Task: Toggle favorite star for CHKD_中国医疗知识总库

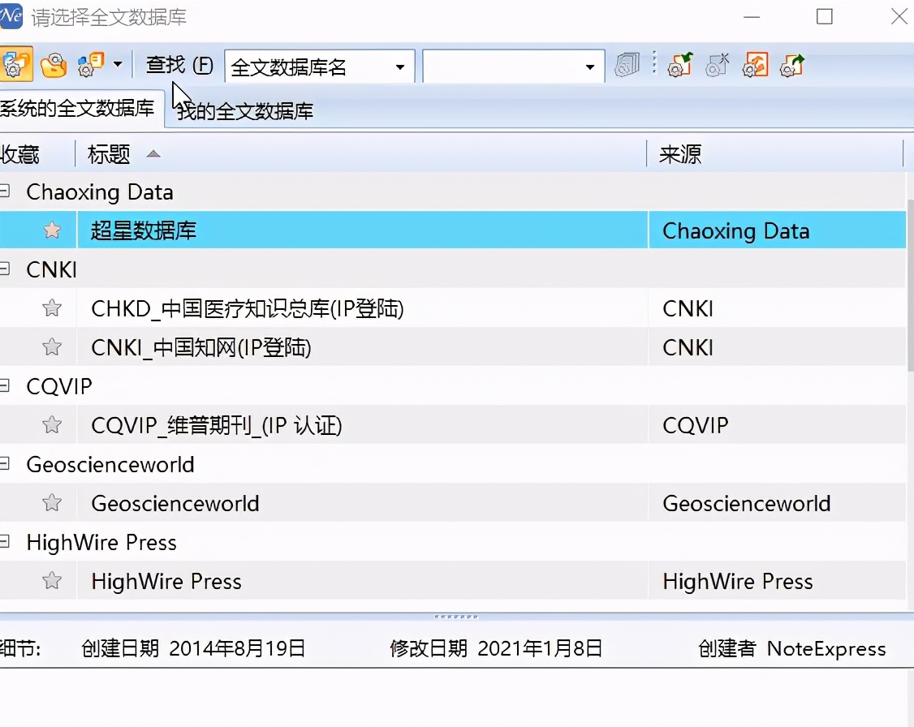Action: click(x=52, y=308)
